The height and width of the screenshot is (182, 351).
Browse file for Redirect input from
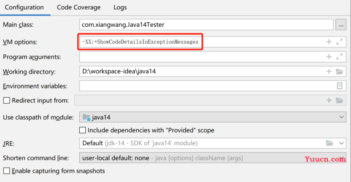pyautogui.click(x=339, y=100)
